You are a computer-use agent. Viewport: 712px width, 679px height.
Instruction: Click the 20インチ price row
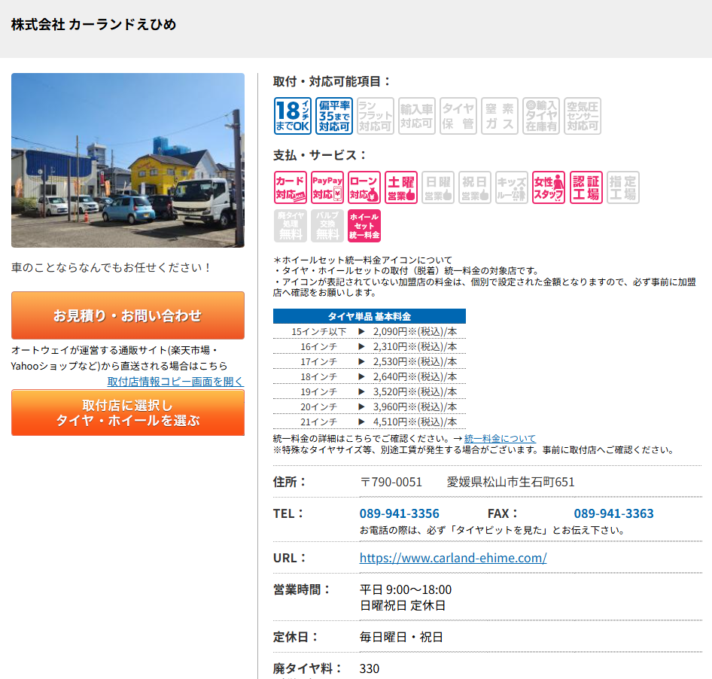369,407
